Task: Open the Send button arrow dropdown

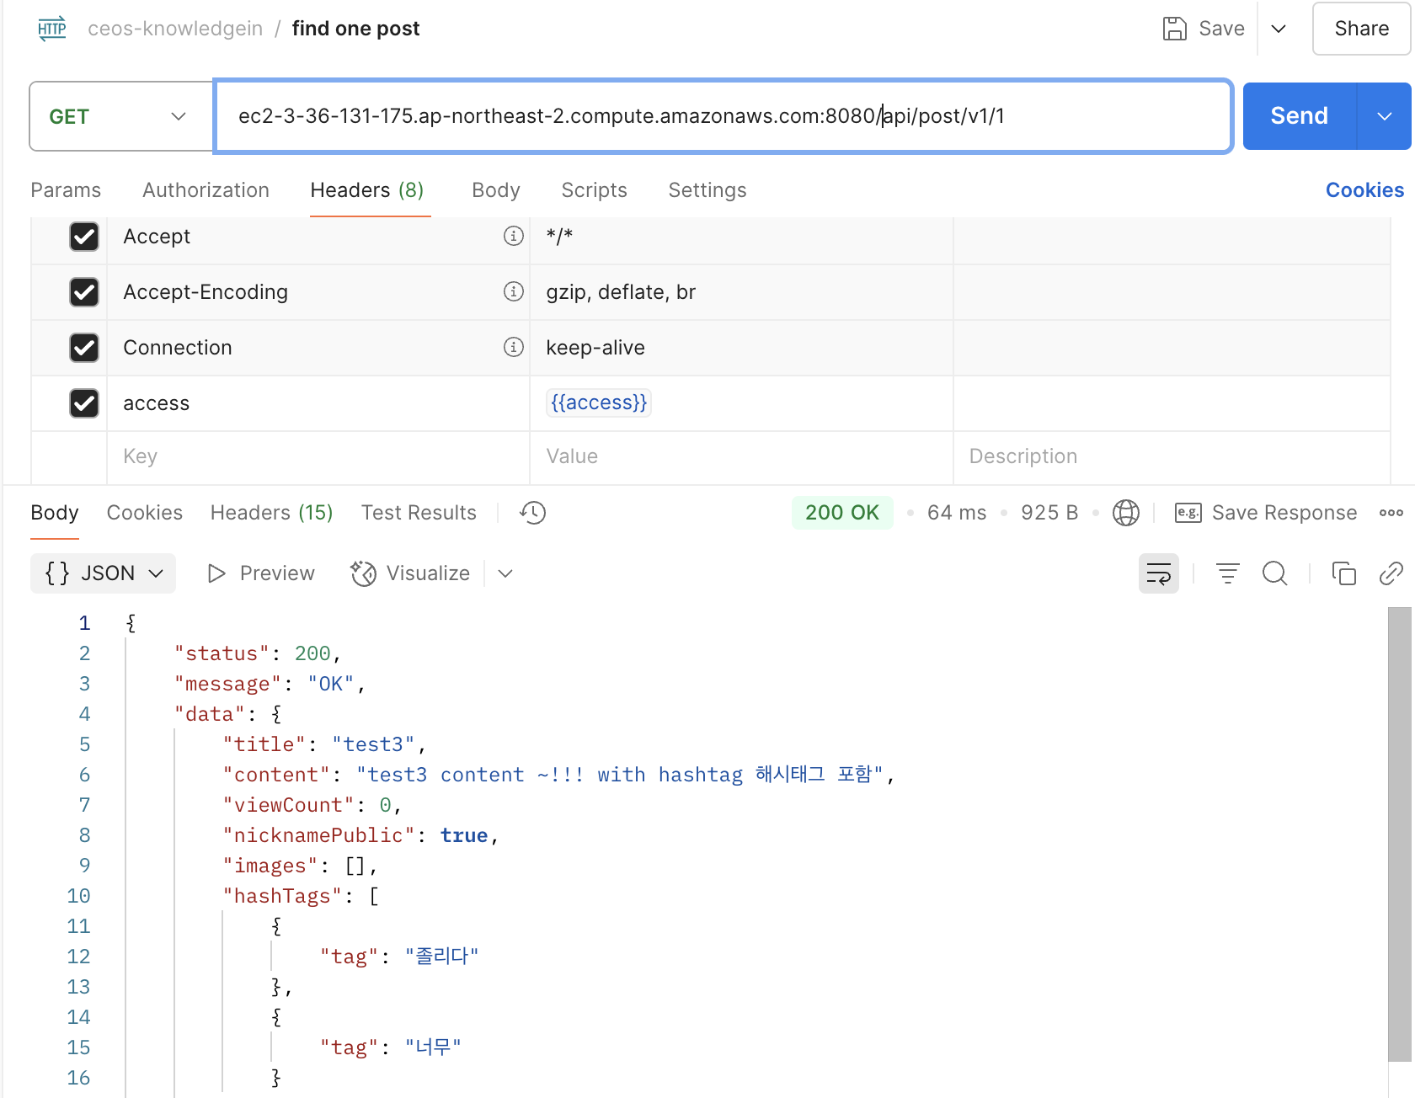Action: pos(1384,116)
